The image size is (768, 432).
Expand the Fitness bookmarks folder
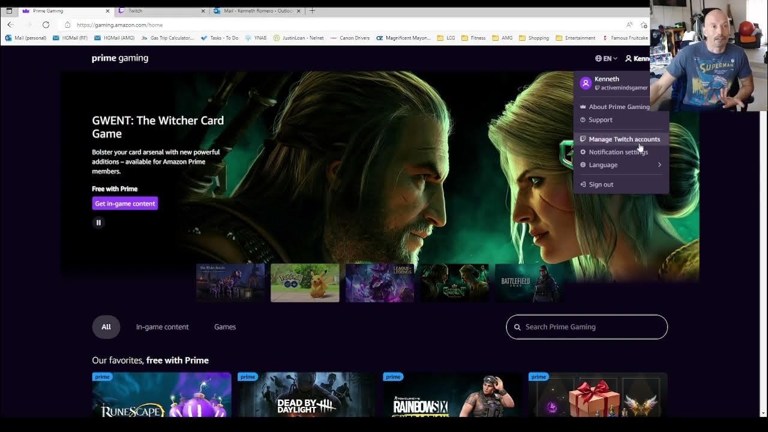click(473, 38)
